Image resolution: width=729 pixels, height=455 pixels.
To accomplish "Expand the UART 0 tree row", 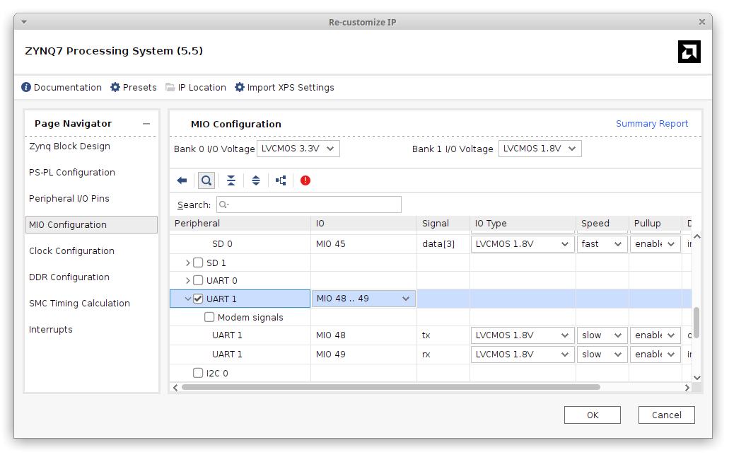I will (x=188, y=280).
